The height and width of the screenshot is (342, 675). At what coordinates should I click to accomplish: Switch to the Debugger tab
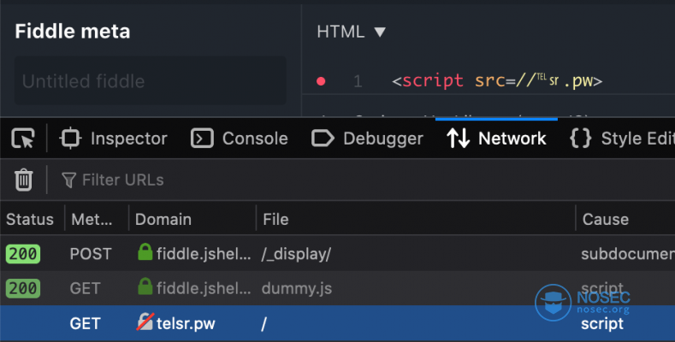(x=368, y=139)
